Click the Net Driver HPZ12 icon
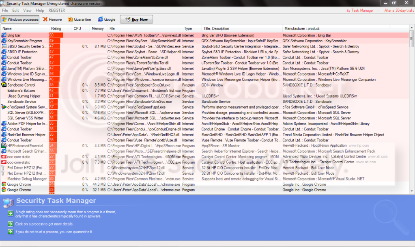415x247 pixels. point(3,173)
